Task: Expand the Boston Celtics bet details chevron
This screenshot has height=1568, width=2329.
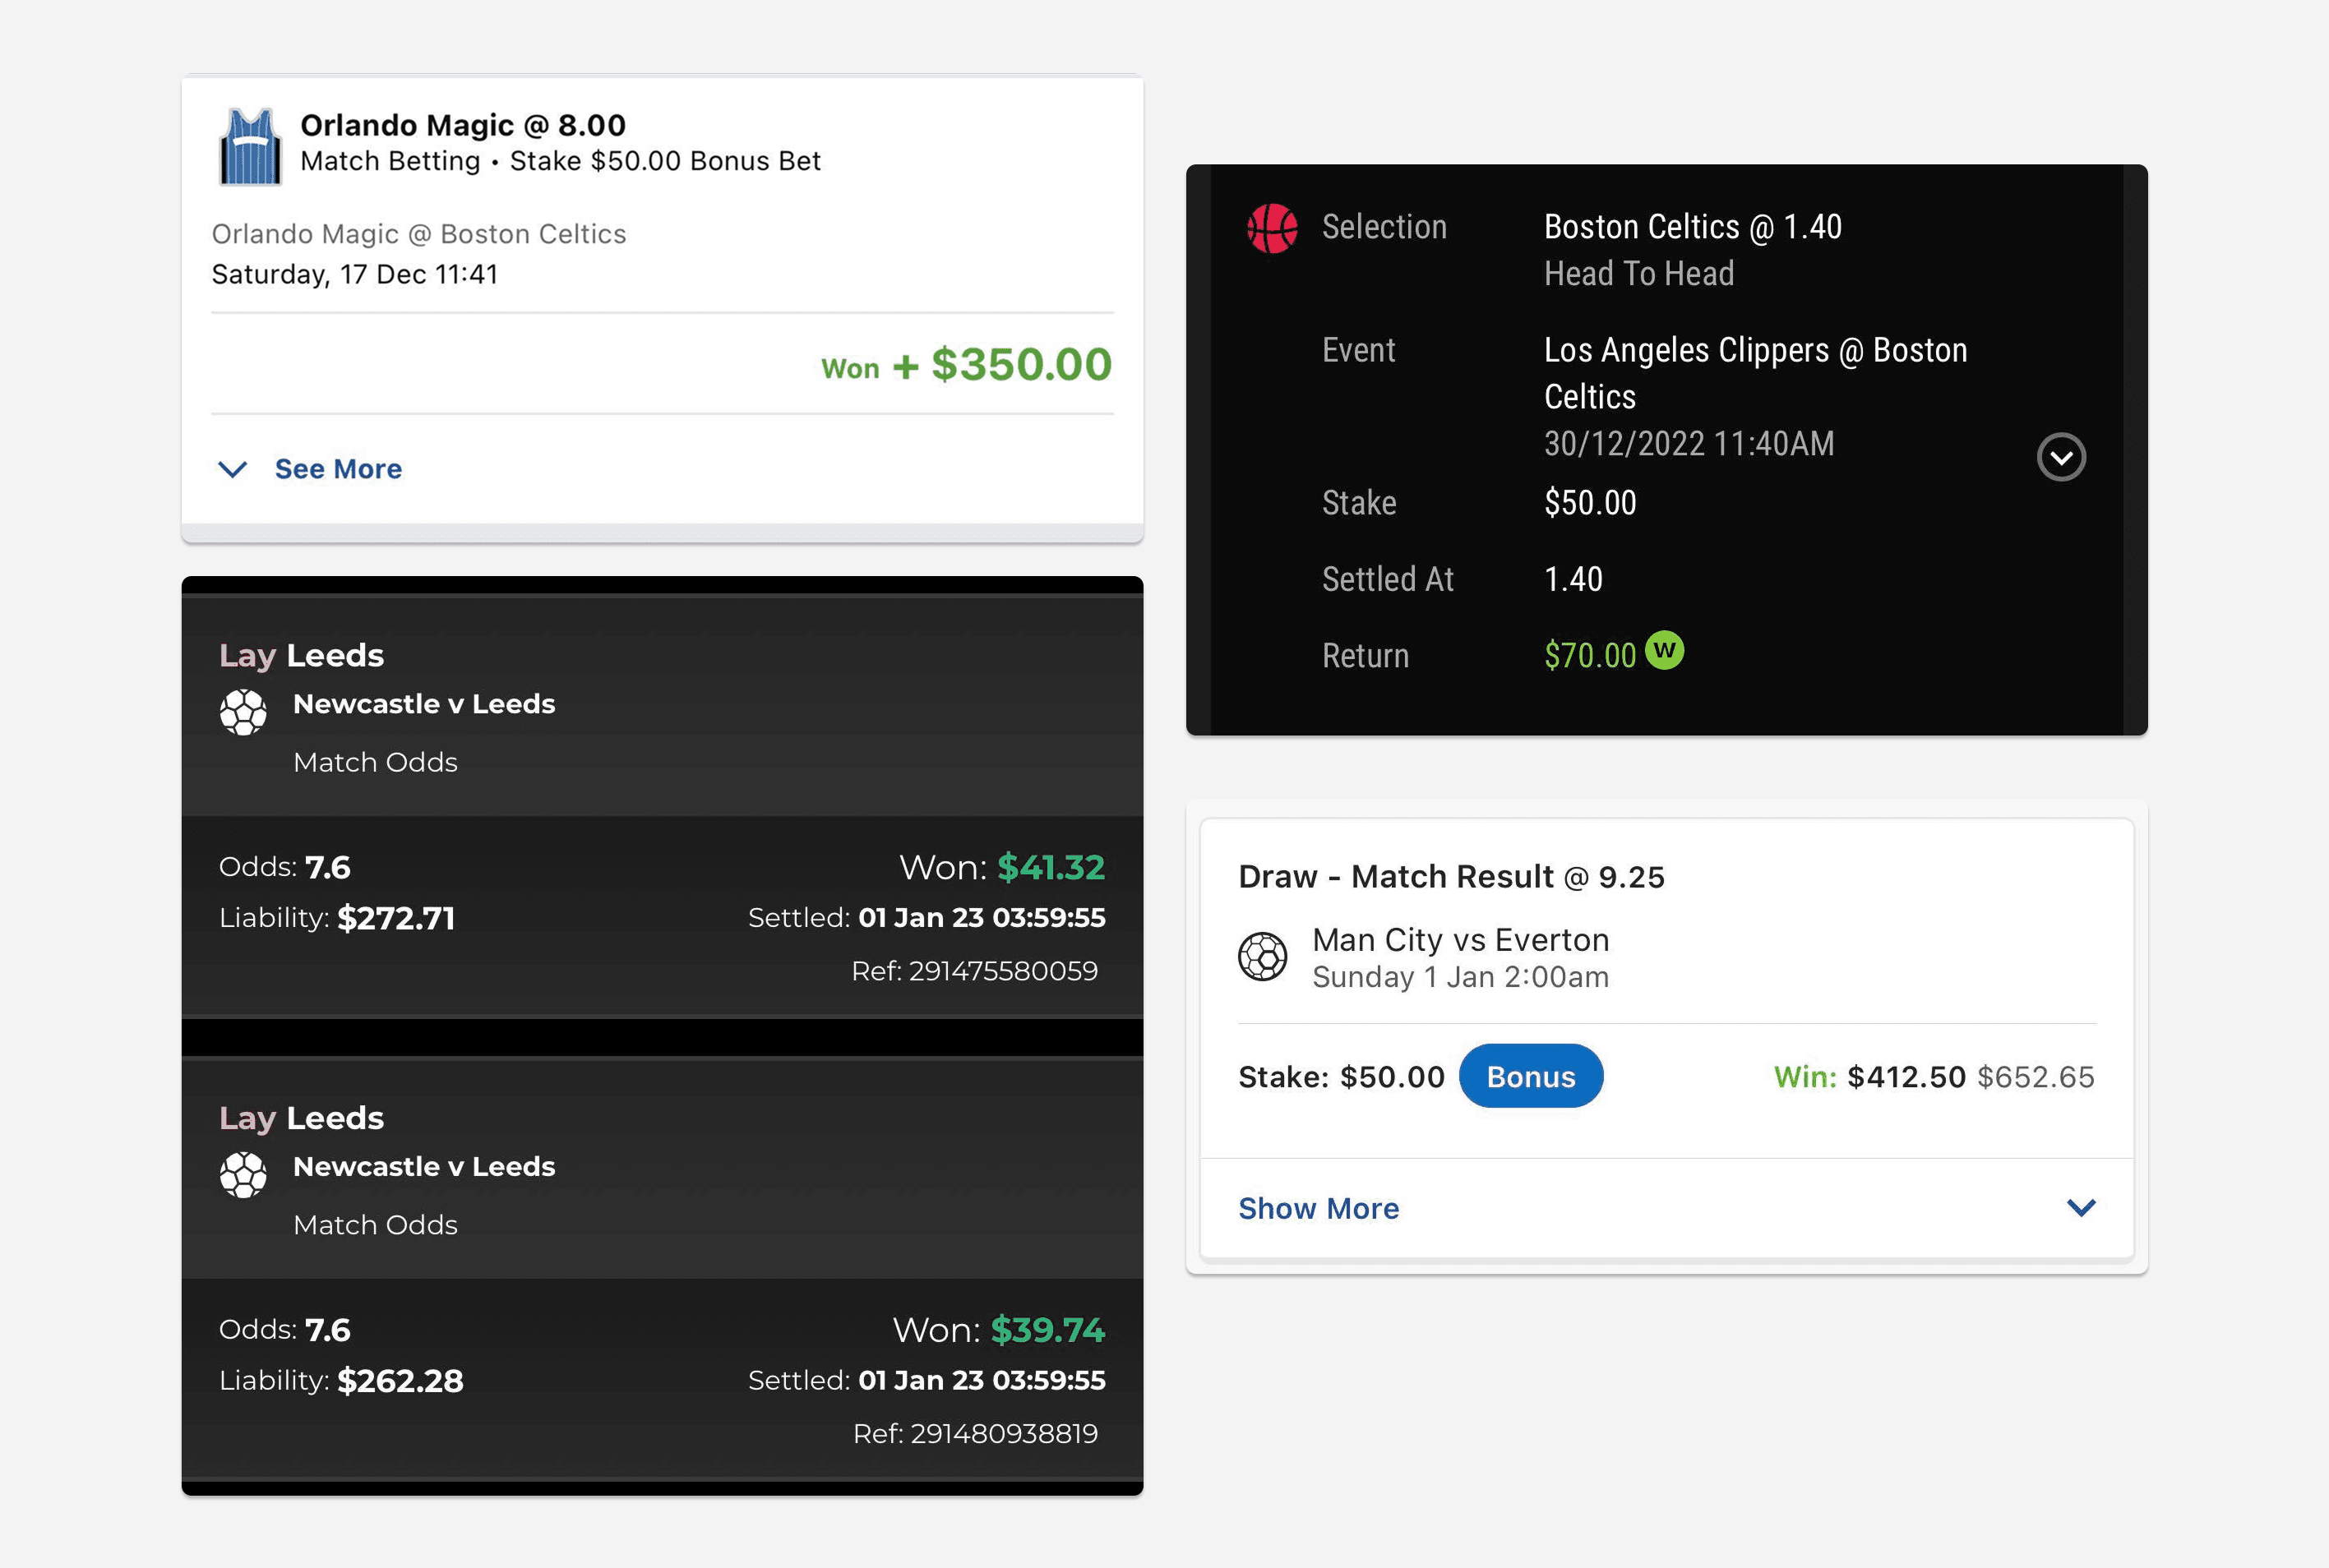Action: click(2062, 456)
